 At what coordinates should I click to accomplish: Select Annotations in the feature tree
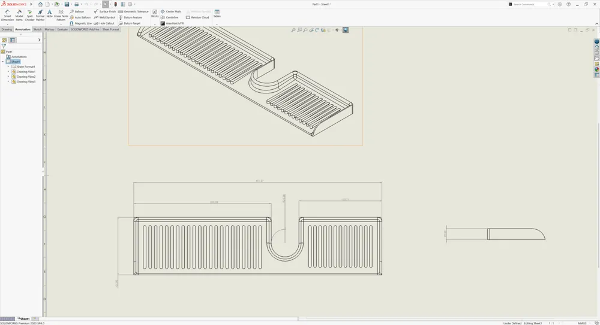(x=16, y=56)
